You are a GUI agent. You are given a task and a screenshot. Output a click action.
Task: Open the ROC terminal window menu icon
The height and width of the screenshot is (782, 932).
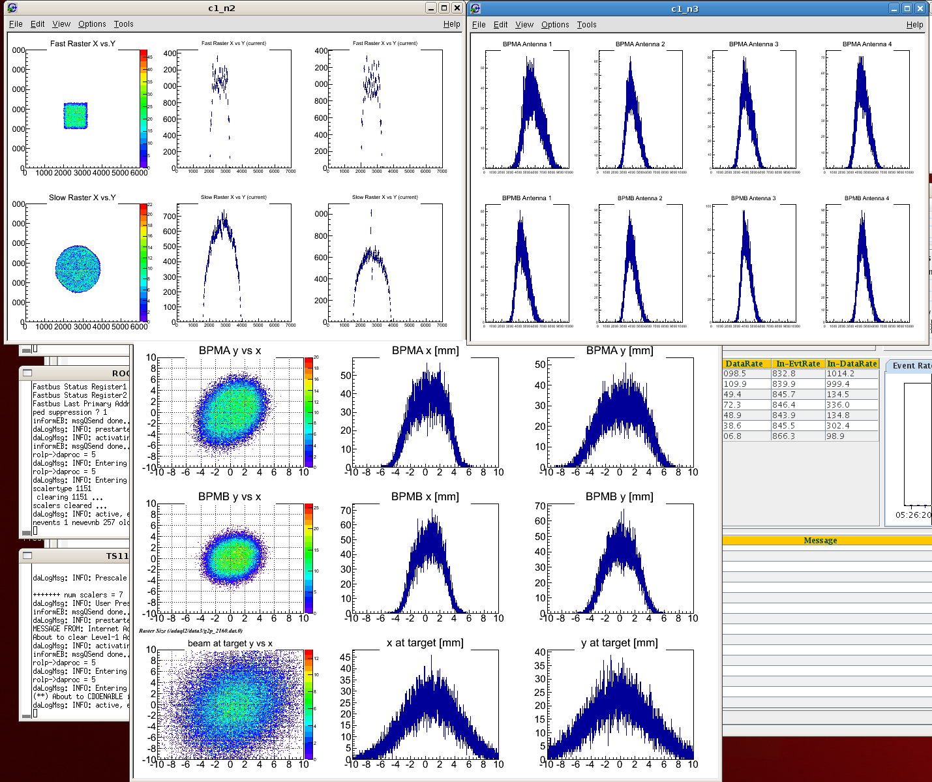[x=27, y=373]
